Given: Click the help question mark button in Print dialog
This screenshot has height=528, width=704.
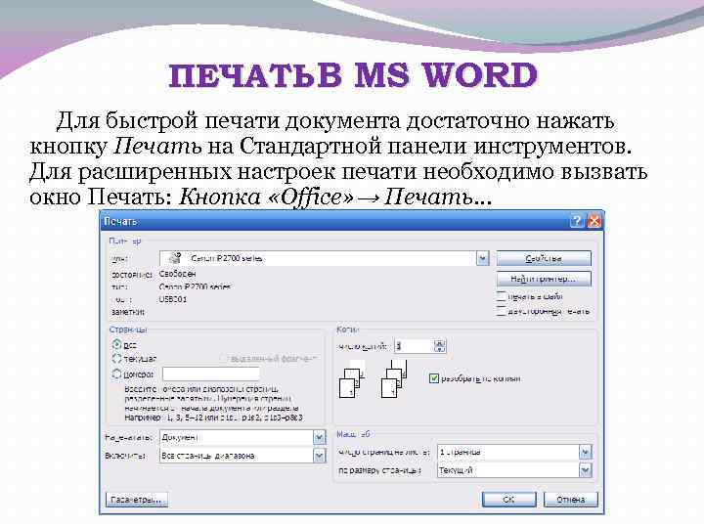Looking at the screenshot, I should click(577, 221).
